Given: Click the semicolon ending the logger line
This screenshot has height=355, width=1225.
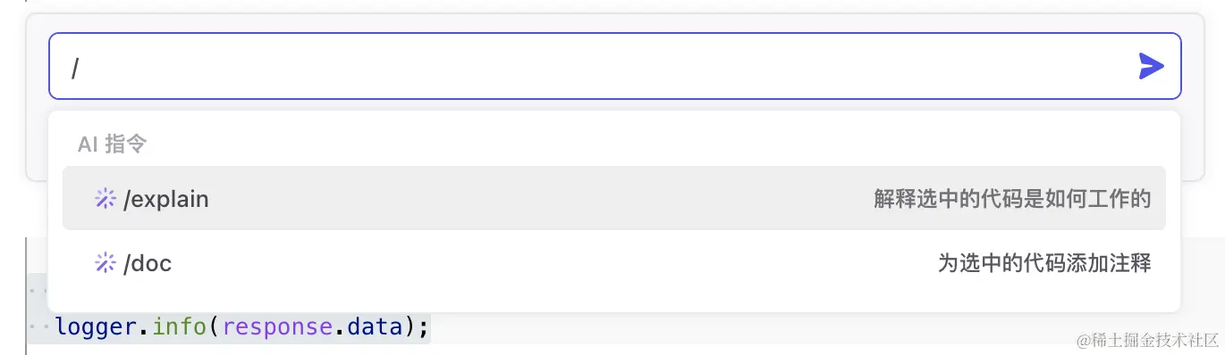Looking at the screenshot, I should click(x=424, y=328).
